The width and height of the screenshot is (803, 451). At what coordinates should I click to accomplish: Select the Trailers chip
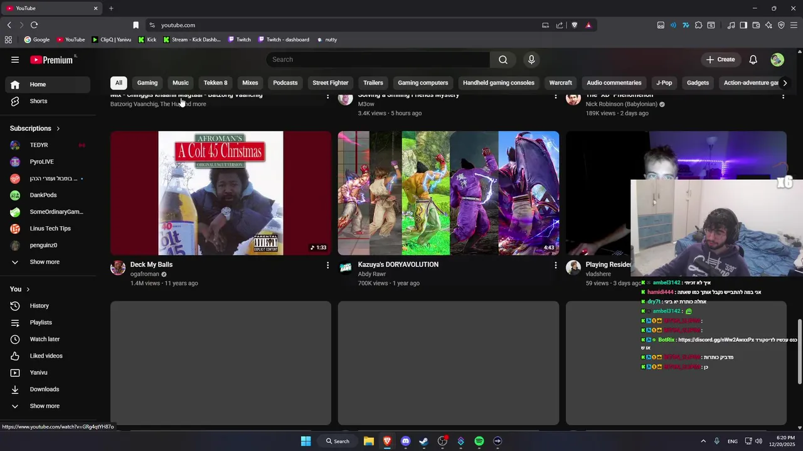(373, 83)
